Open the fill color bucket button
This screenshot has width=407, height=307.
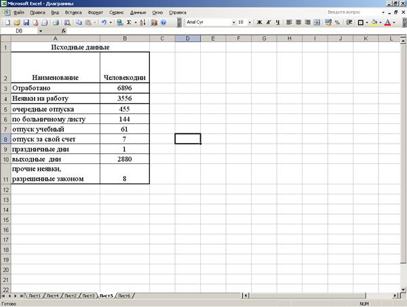tap(373, 22)
